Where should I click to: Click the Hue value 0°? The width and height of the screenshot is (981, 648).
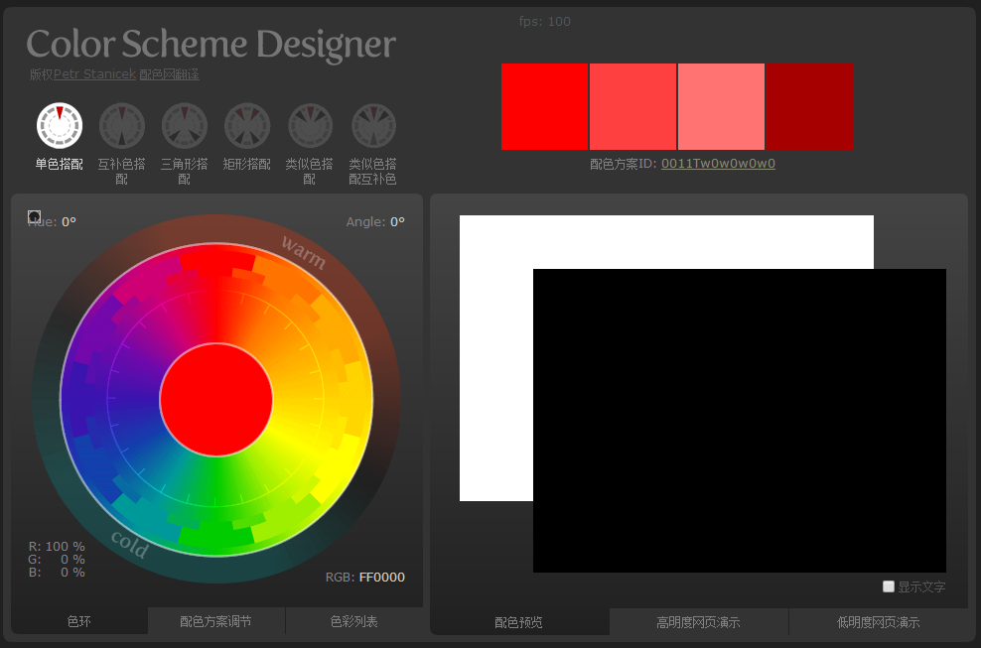click(x=69, y=221)
